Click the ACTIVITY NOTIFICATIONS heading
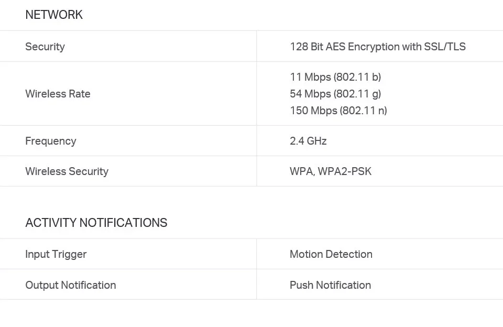 tap(96, 223)
